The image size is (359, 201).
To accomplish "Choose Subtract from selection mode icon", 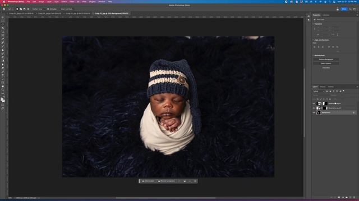I will [x=25, y=9].
